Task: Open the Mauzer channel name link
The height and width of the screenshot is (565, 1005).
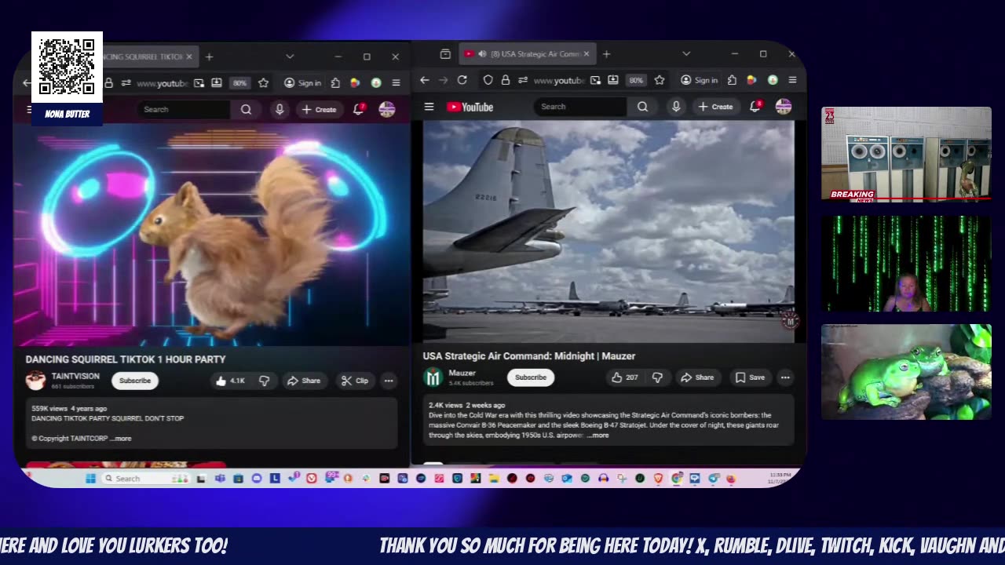Action: [462, 373]
